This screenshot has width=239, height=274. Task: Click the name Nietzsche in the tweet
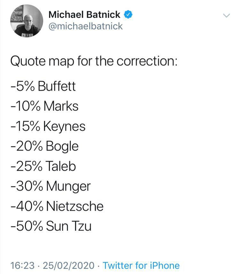pyautogui.click(x=75, y=206)
